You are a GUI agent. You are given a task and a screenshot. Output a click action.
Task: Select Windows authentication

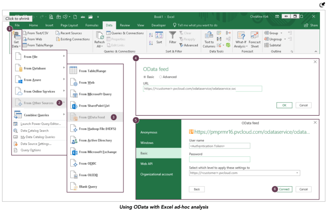pos(159,143)
